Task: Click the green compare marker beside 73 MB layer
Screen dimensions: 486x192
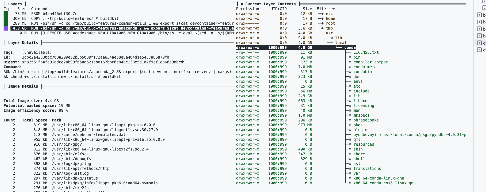Action: [x=6, y=14]
